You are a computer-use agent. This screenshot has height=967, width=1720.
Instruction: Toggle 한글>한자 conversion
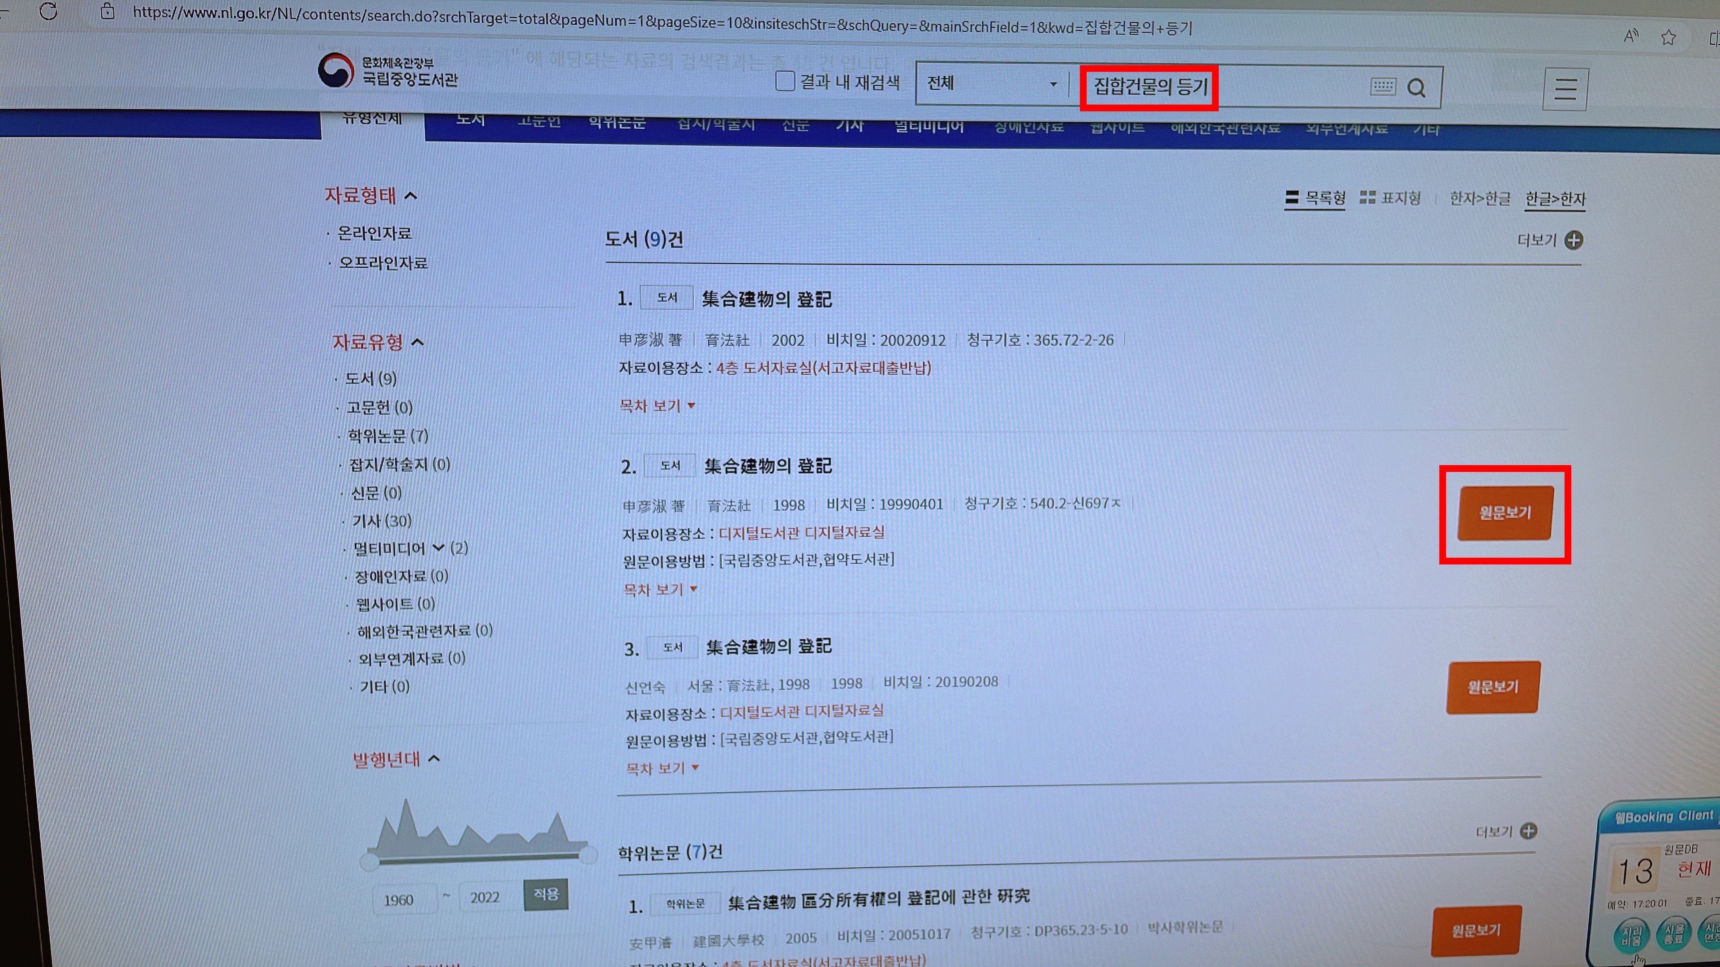1554,199
